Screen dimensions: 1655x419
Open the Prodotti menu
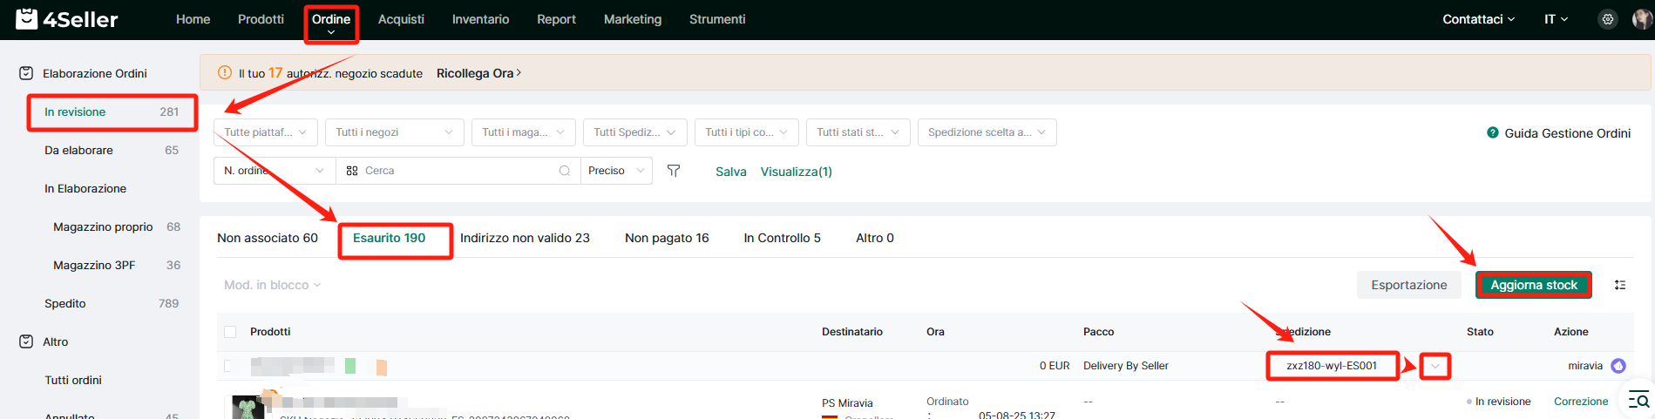[x=261, y=19]
